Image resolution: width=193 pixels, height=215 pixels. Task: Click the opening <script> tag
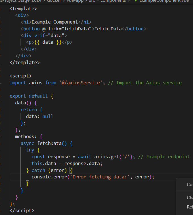[20, 76]
